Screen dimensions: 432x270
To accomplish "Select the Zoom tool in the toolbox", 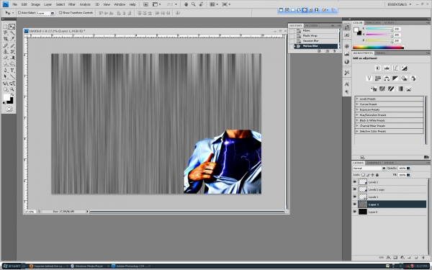I will (x=12, y=89).
